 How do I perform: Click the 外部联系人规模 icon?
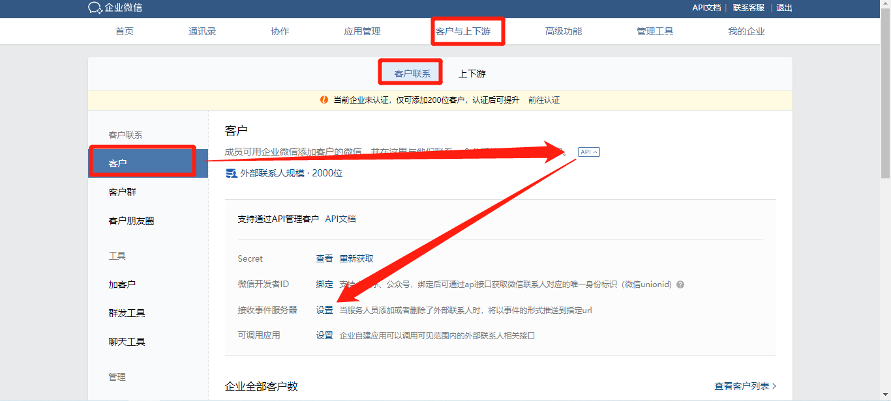pos(231,174)
